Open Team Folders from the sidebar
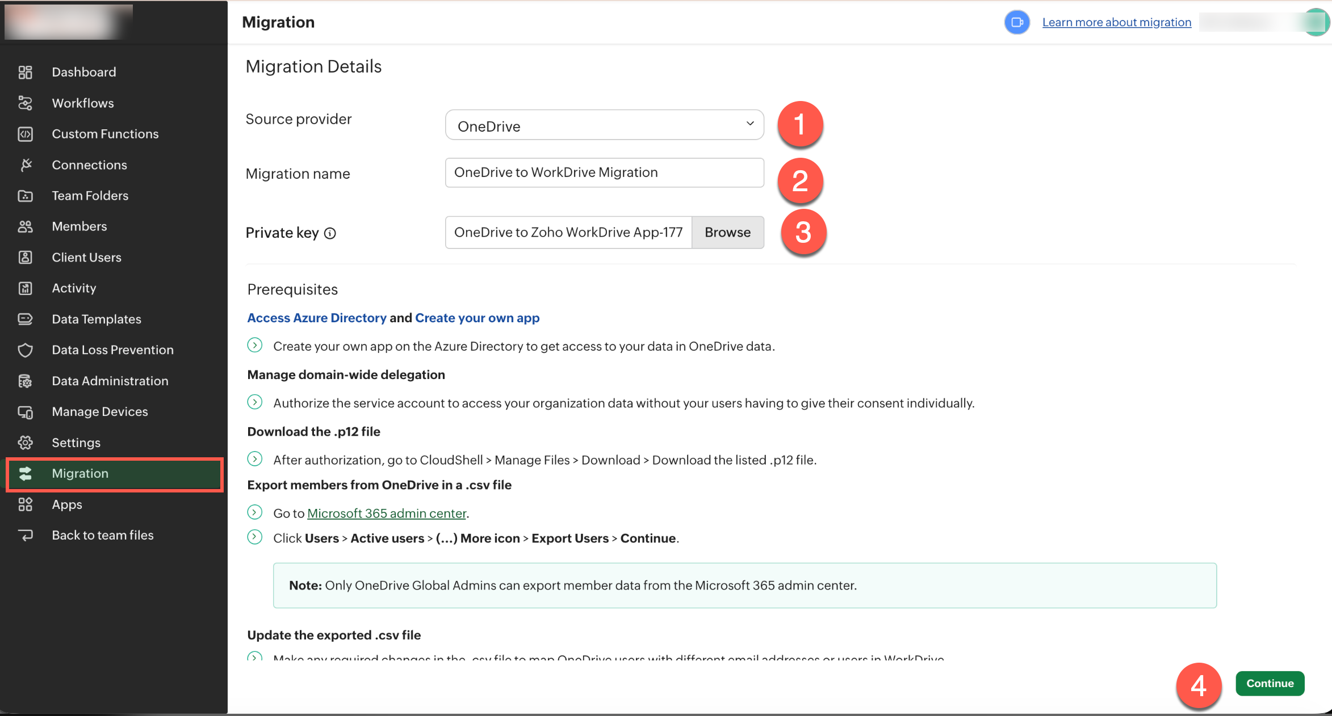Viewport: 1332px width, 716px height. click(90, 196)
